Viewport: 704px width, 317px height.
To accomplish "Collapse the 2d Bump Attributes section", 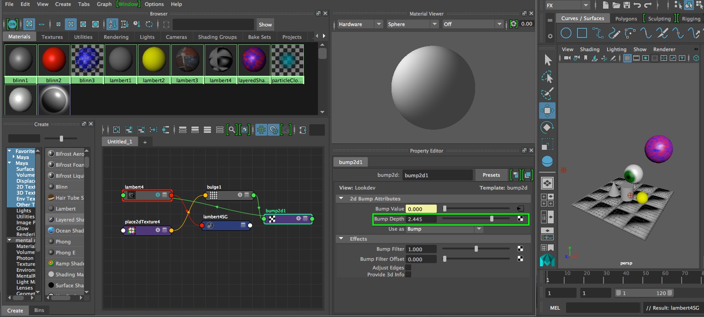I will [x=341, y=199].
